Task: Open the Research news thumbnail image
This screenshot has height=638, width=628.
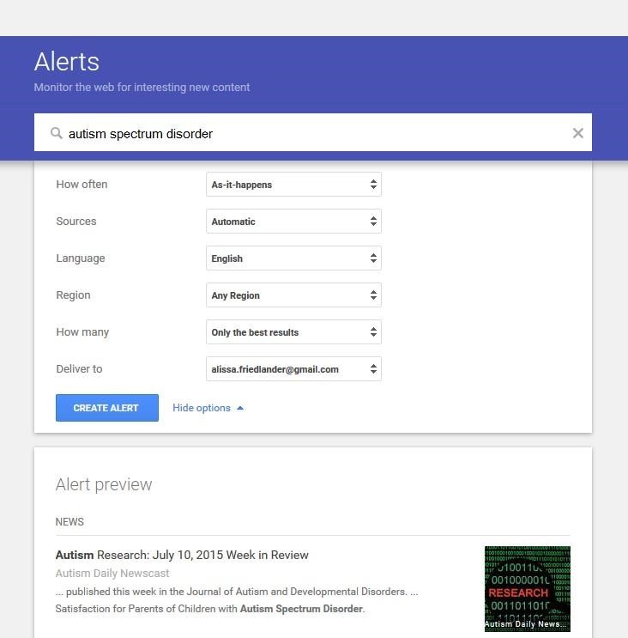Action: coord(527,588)
